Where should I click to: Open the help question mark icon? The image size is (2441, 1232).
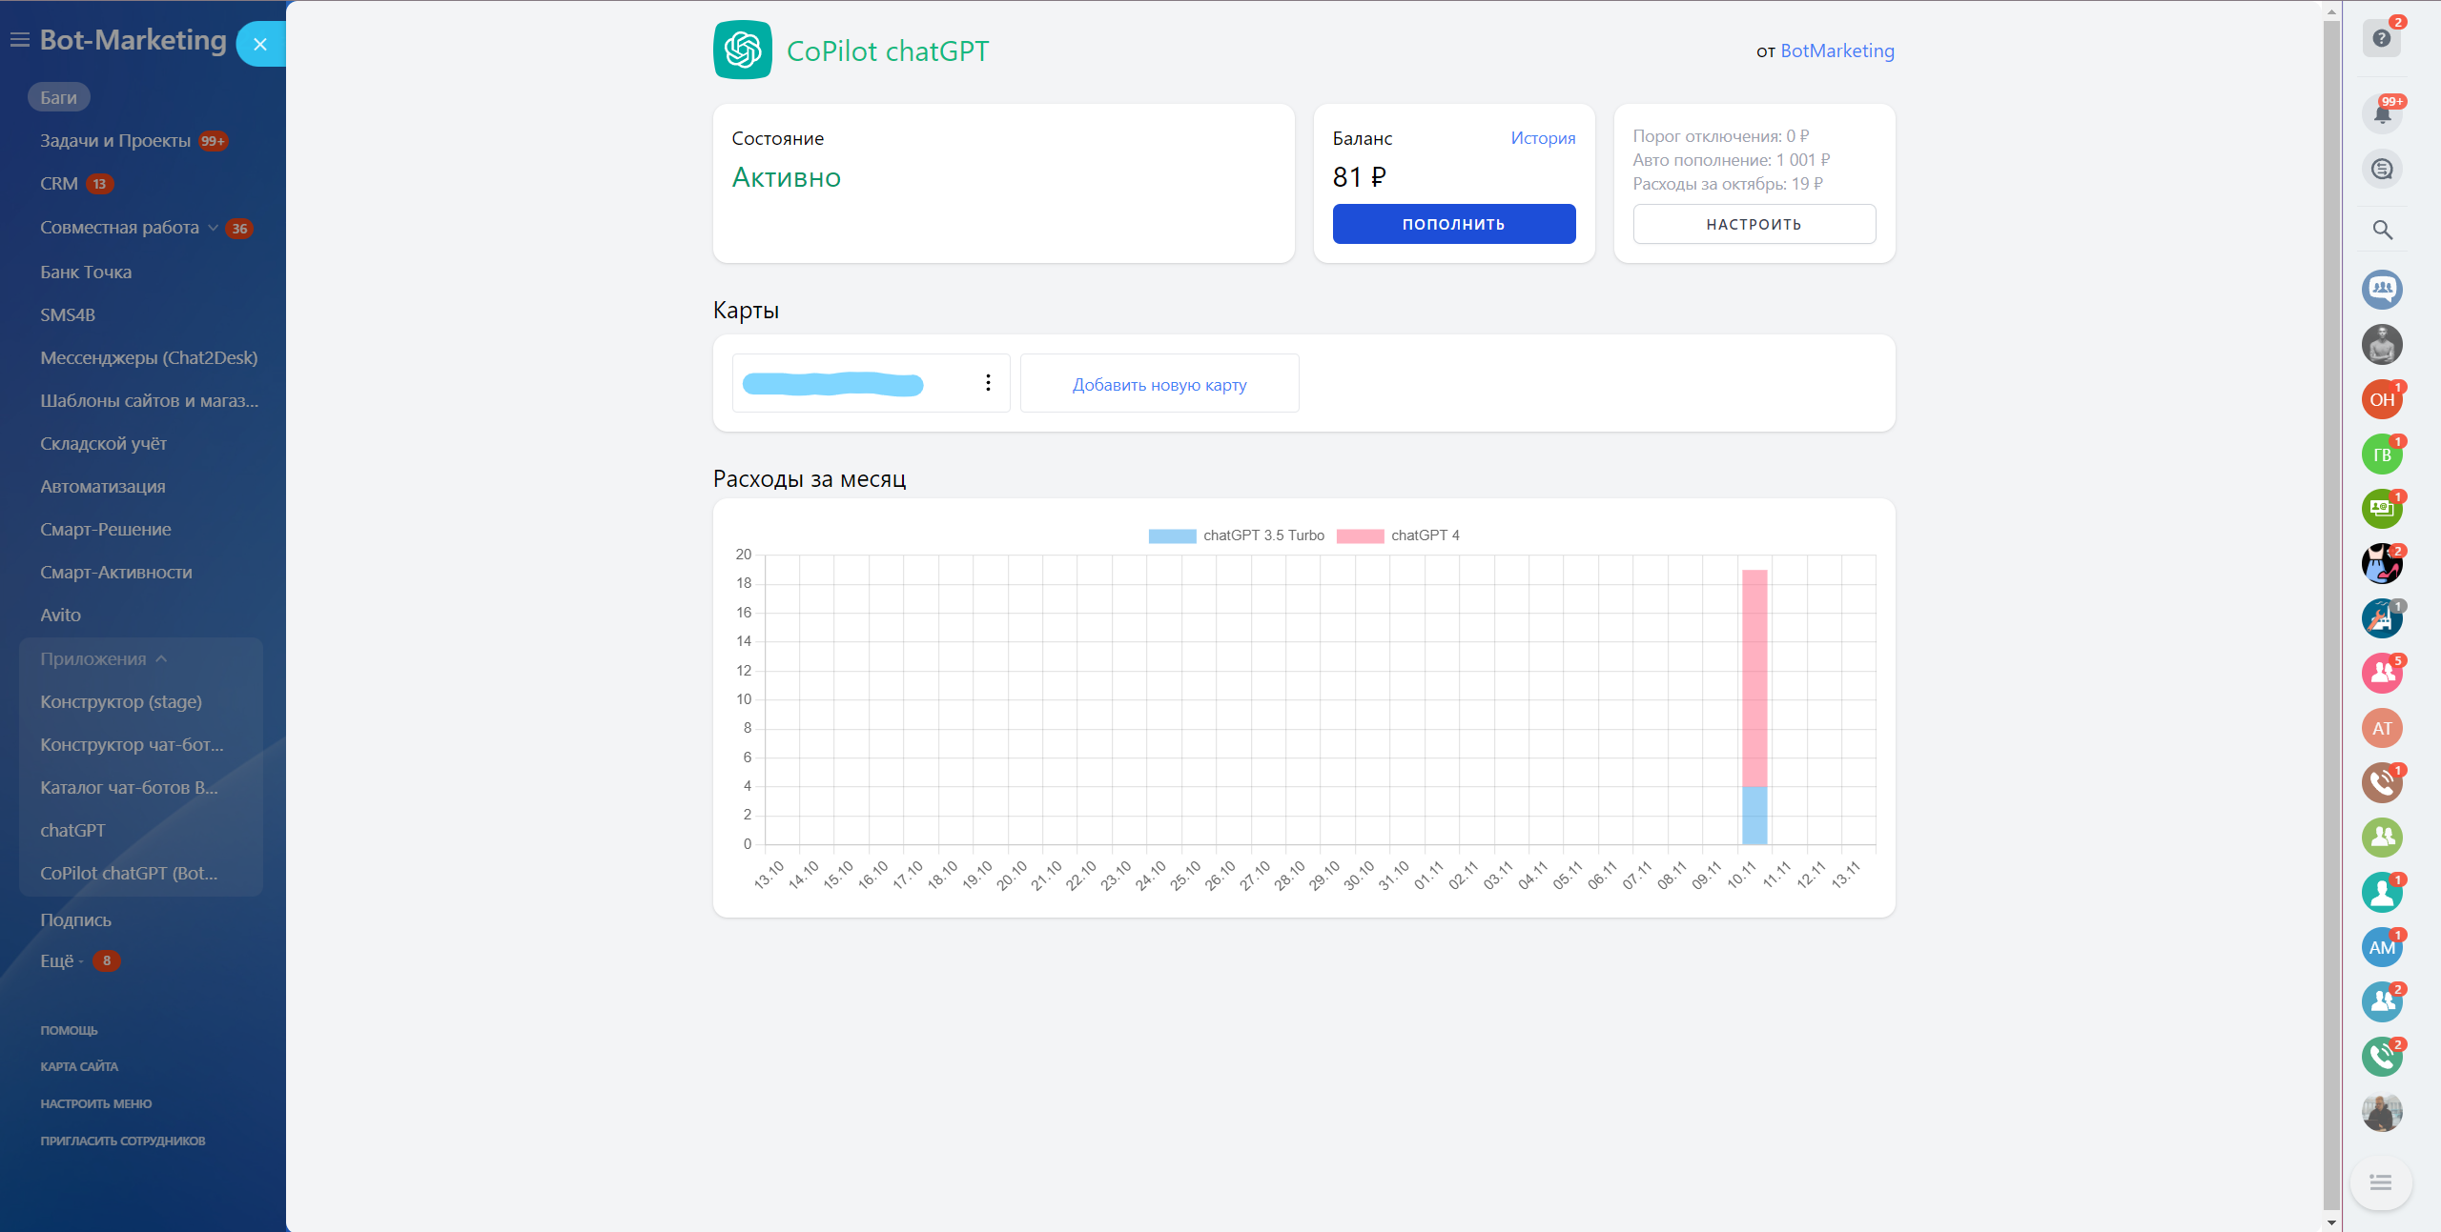(2381, 38)
